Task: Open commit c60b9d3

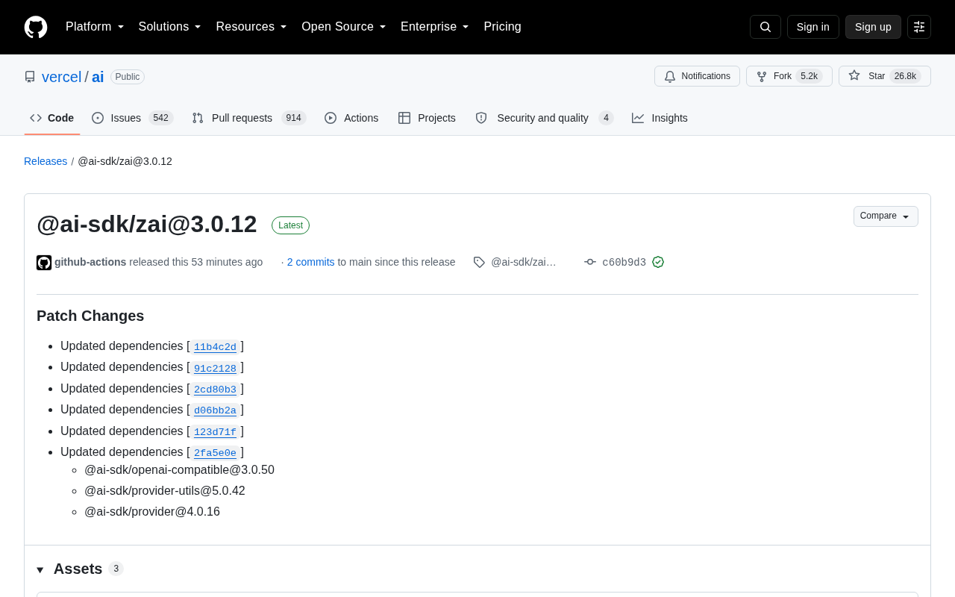Action: coord(624,262)
